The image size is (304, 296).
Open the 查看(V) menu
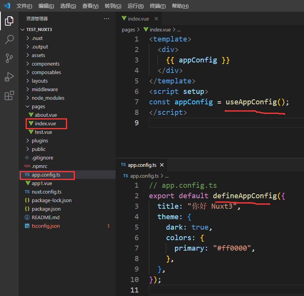pos(90,6)
